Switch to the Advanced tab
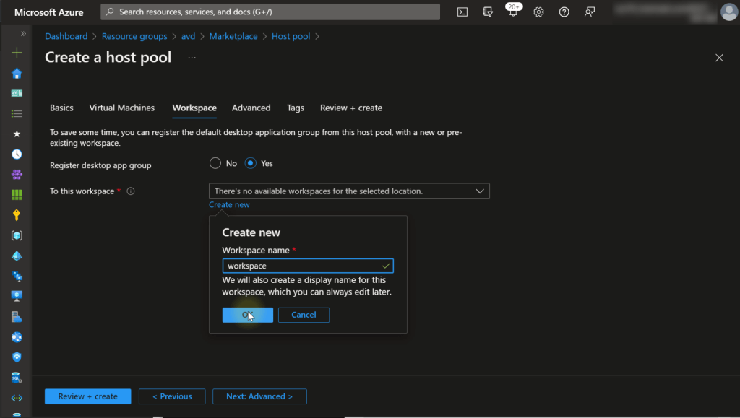This screenshot has height=418, width=740. [251, 108]
